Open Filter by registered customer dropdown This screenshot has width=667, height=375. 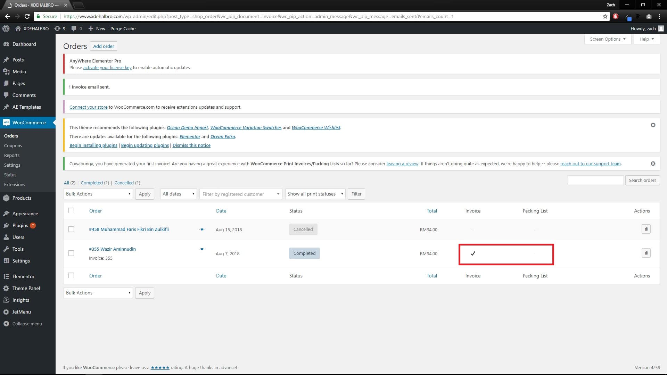(x=241, y=194)
